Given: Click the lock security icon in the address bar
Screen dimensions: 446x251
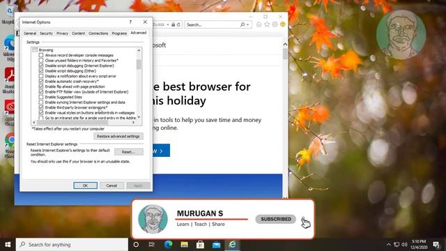Looking at the screenshot, I should tap(174, 25).
